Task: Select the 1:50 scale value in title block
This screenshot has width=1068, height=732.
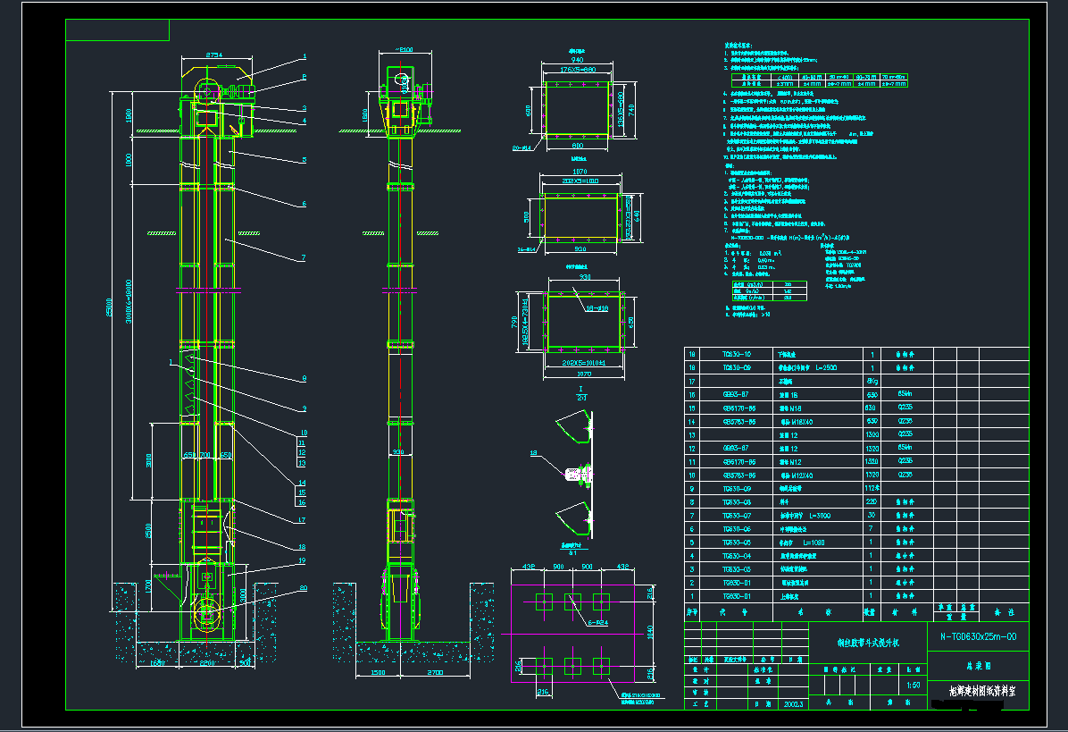Action: [913, 686]
